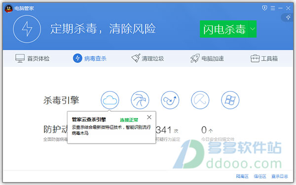Open the hamburger main menu

point(273,8)
